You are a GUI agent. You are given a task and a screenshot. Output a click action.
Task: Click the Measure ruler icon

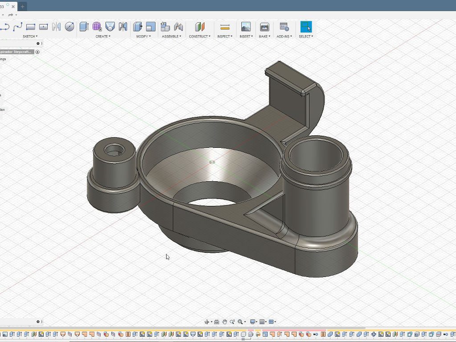(225, 27)
